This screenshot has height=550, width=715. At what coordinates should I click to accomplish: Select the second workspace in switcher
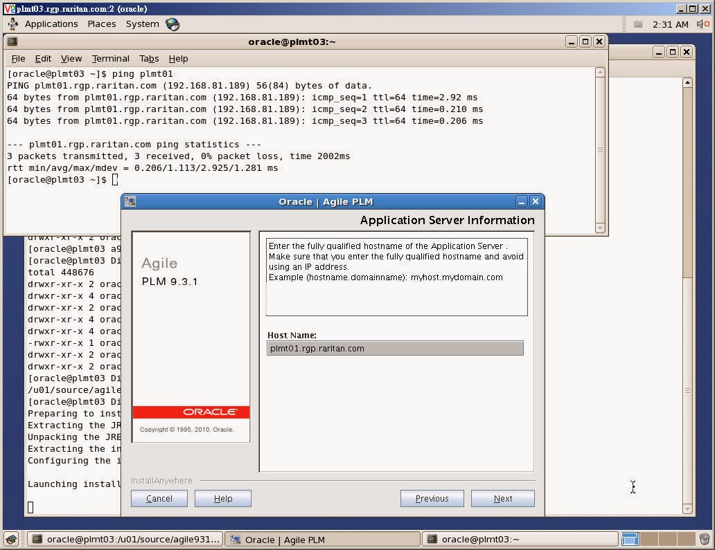point(649,539)
